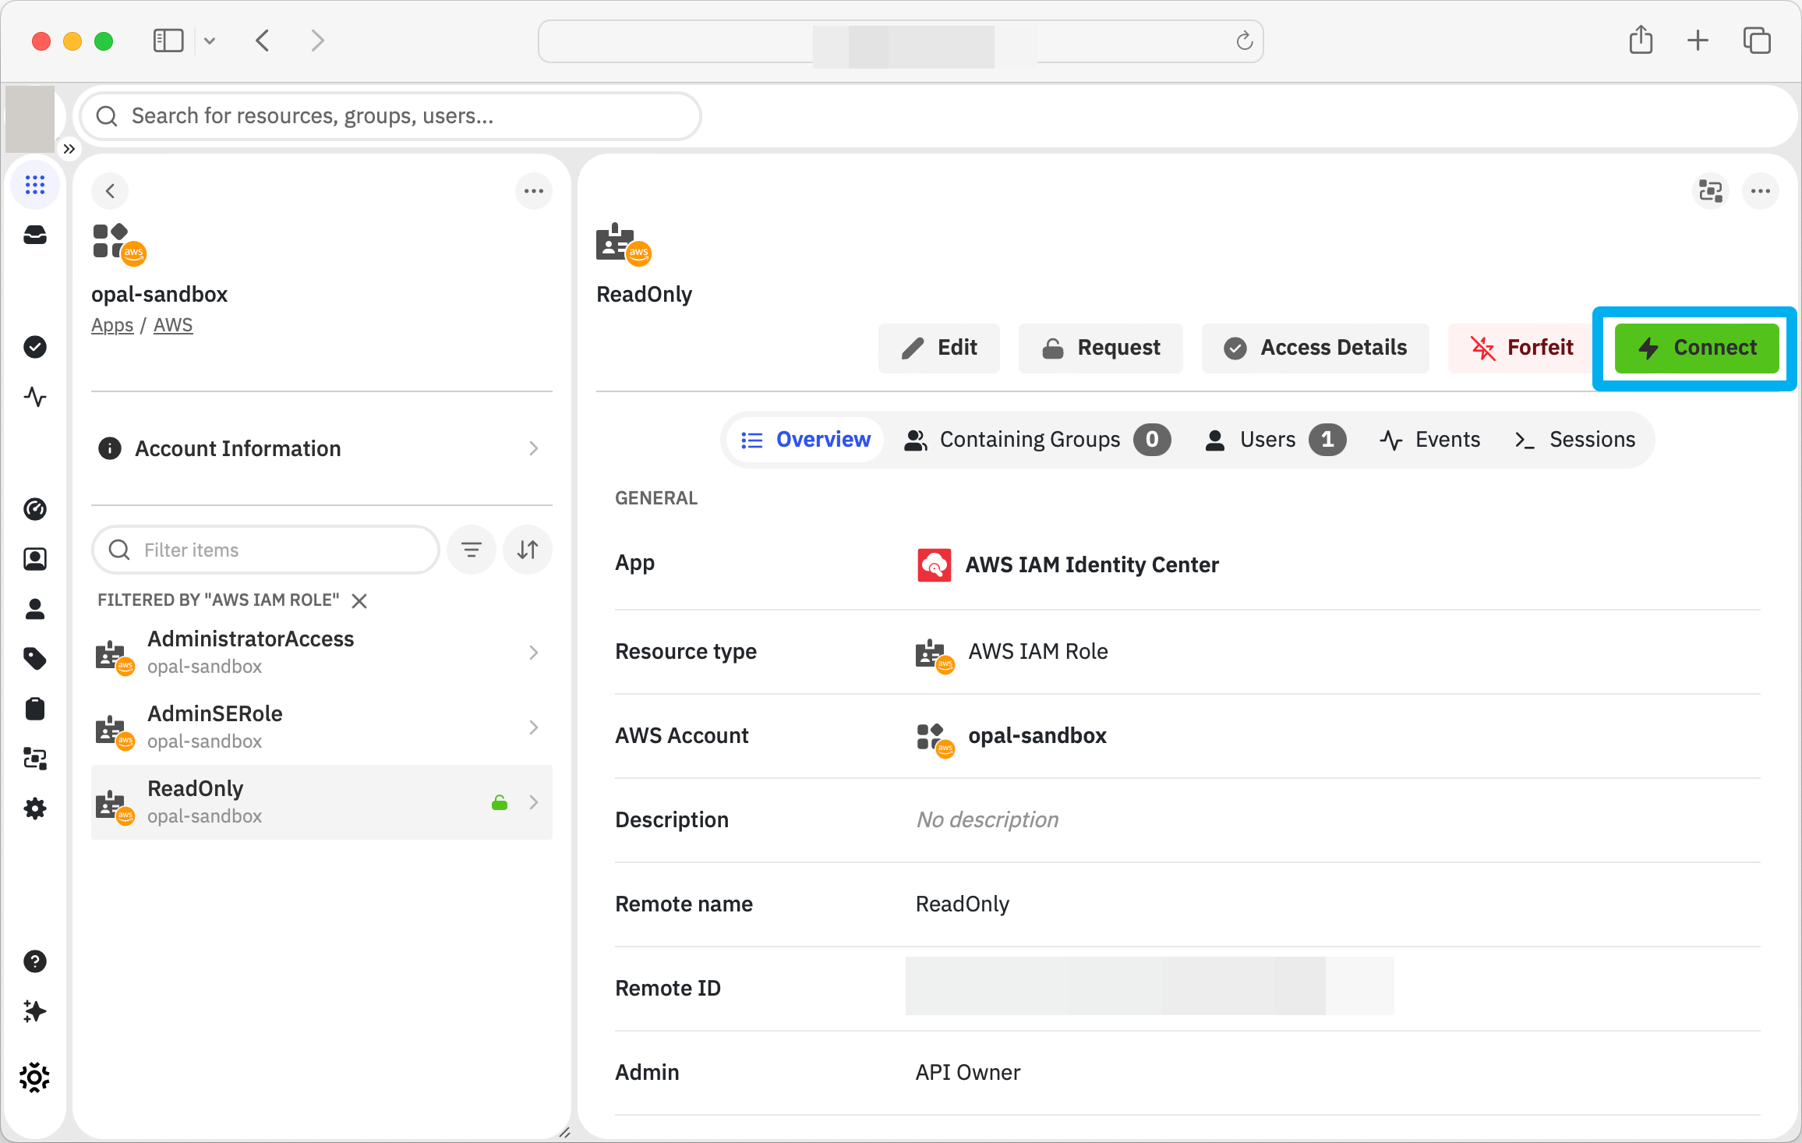Screen dimensions: 1802x1143
Task: Click the global search field
Action: point(390,116)
